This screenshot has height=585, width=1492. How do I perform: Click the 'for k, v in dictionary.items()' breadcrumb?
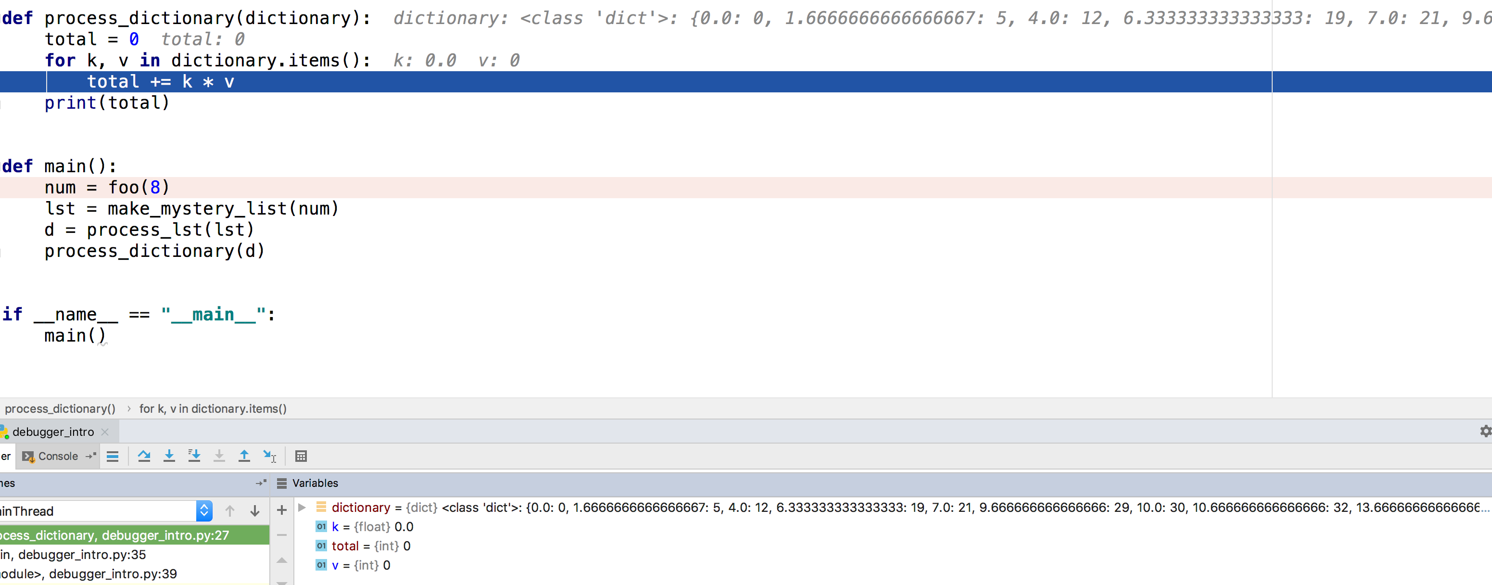[213, 409]
